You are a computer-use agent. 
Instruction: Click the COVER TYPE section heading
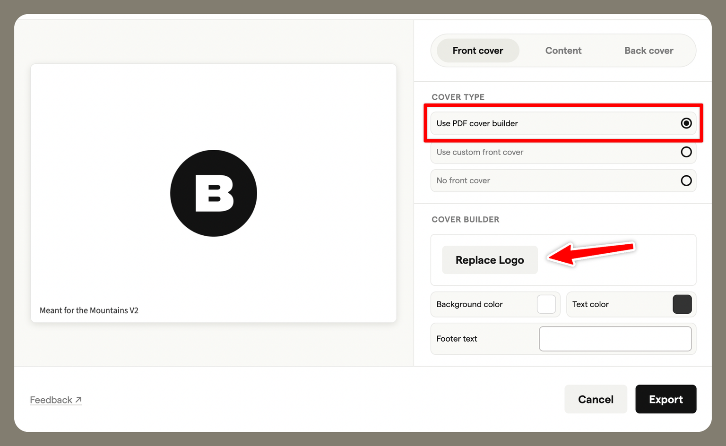click(x=458, y=97)
